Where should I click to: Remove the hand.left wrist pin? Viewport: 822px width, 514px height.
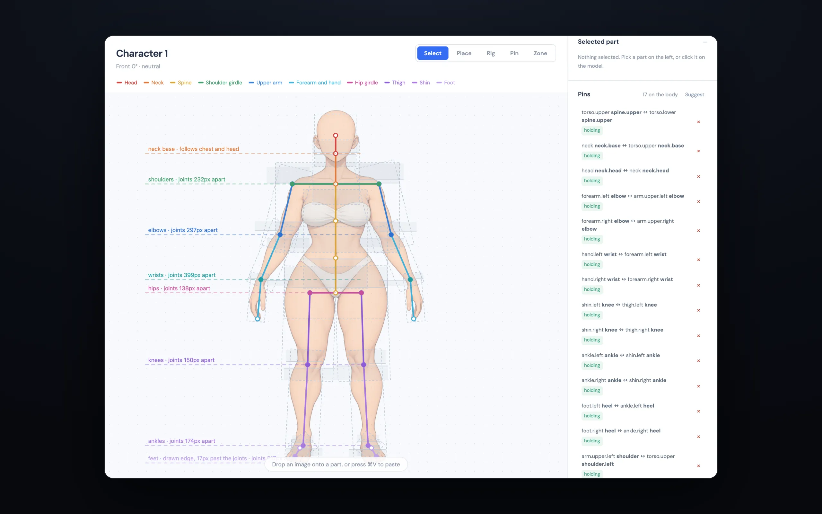pos(698,260)
